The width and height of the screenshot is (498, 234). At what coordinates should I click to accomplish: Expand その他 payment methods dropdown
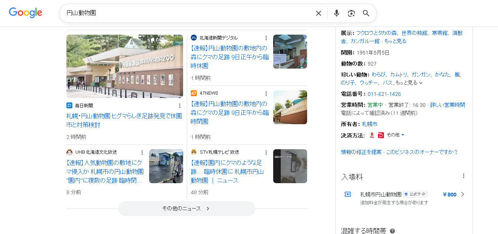click(x=395, y=135)
